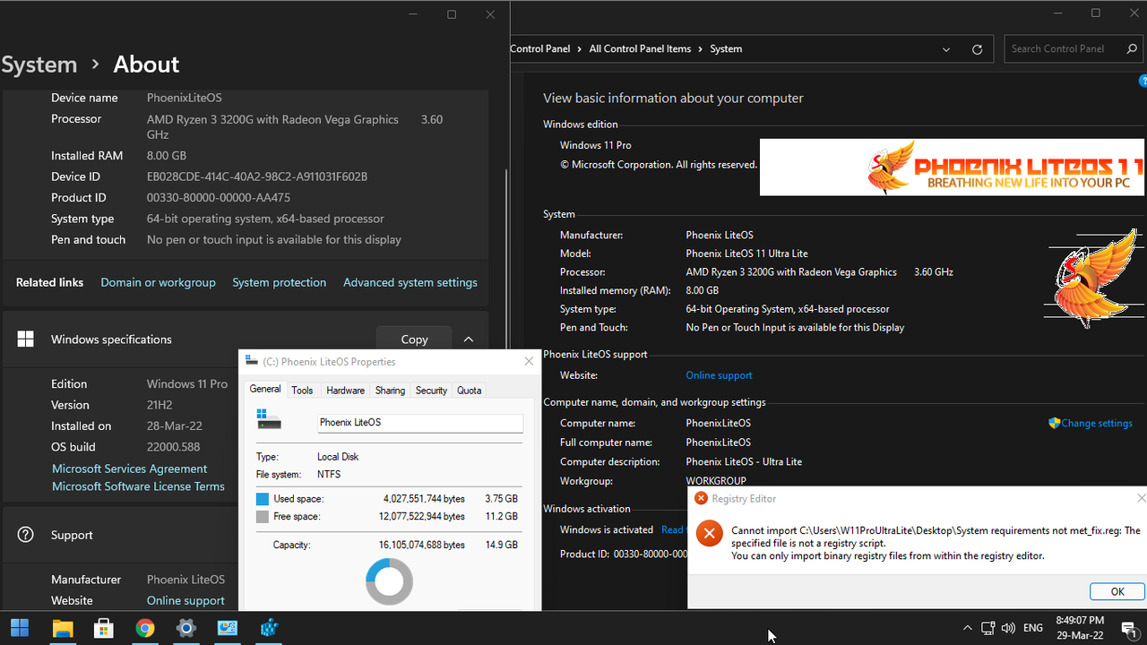Image resolution: width=1147 pixels, height=645 pixels.
Task: Click the drive icon in Properties dialog
Action: pyautogui.click(x=269, y=419)
